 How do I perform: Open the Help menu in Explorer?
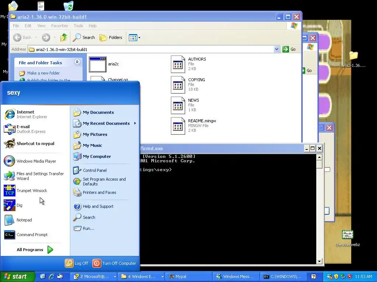tap(92, 26)
